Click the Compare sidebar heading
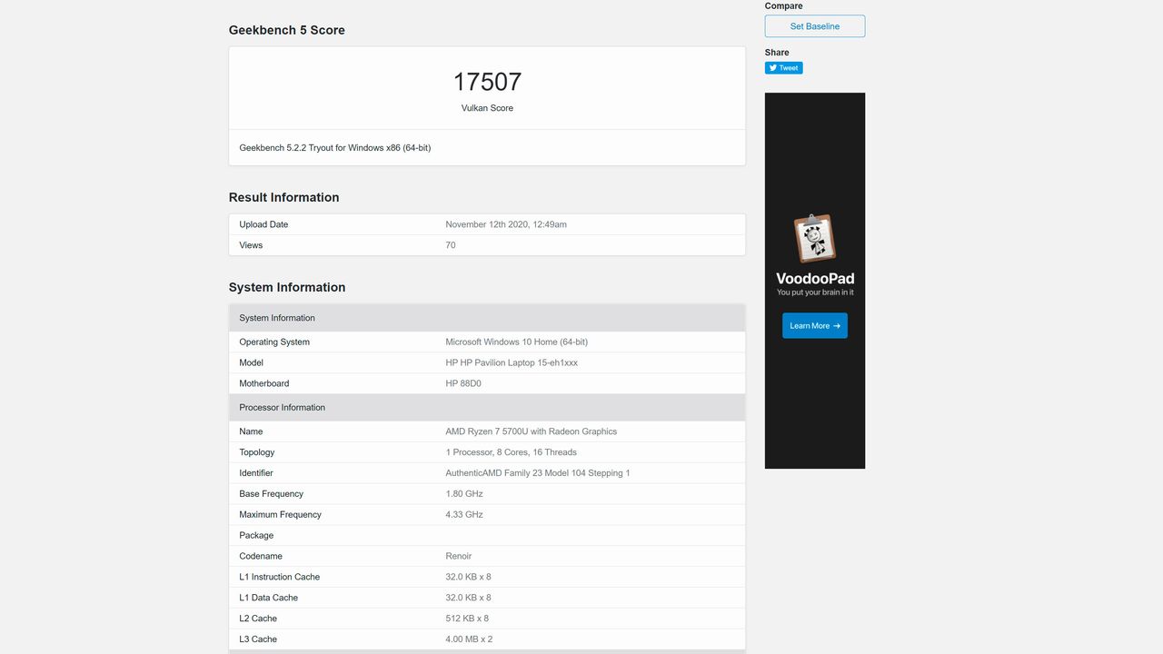Image resolution: width=1163 pixels, height=654 pixels. pyautogui.click(x=783, y=6)
